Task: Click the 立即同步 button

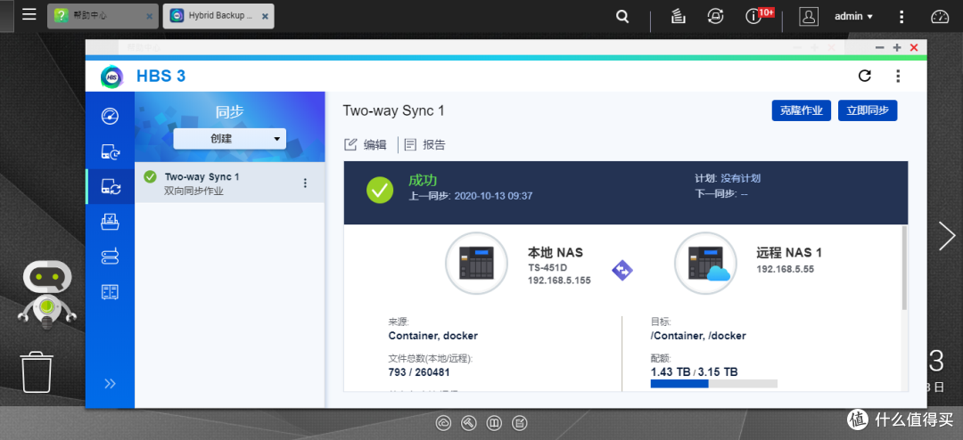Action: click(x=868, y=110)
